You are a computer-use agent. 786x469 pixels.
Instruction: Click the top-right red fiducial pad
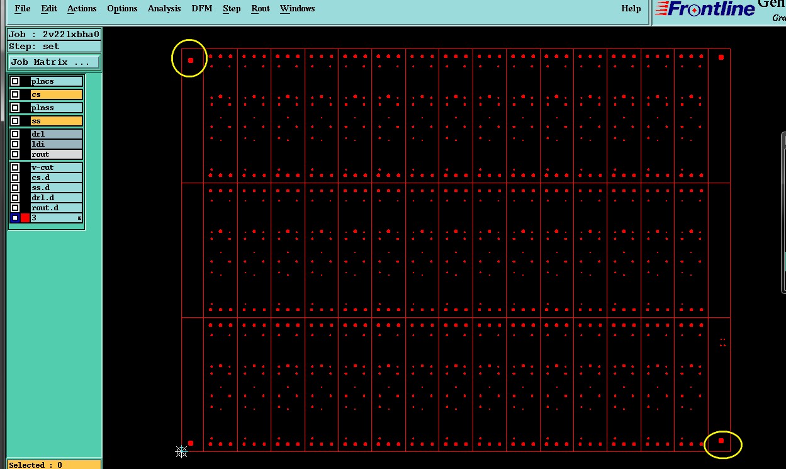(x=721, y=57)
